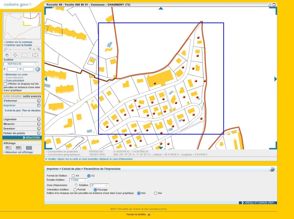Click the zoom level slider track
This screenshot has height=219, width=294.
click(x=20, y=49)
